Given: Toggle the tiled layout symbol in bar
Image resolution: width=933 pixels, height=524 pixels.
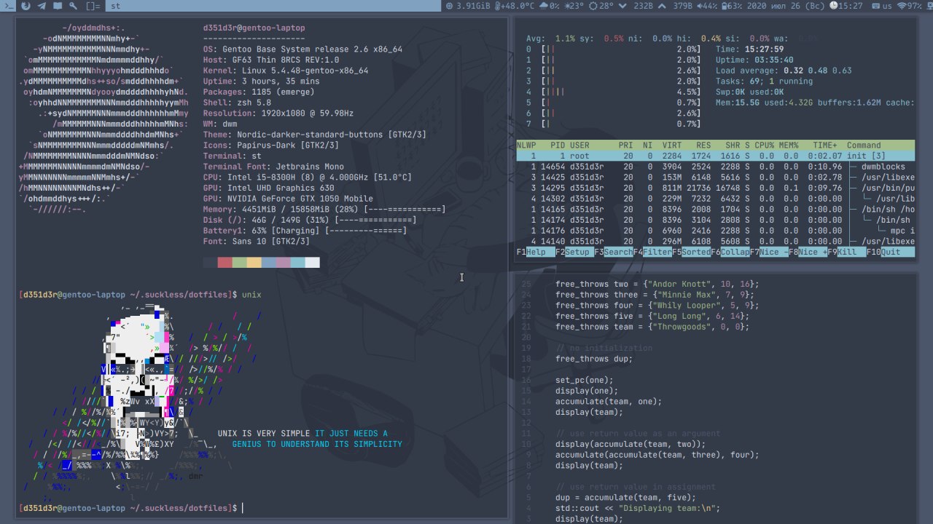Looking at the screenshot, I should point(93,6).
